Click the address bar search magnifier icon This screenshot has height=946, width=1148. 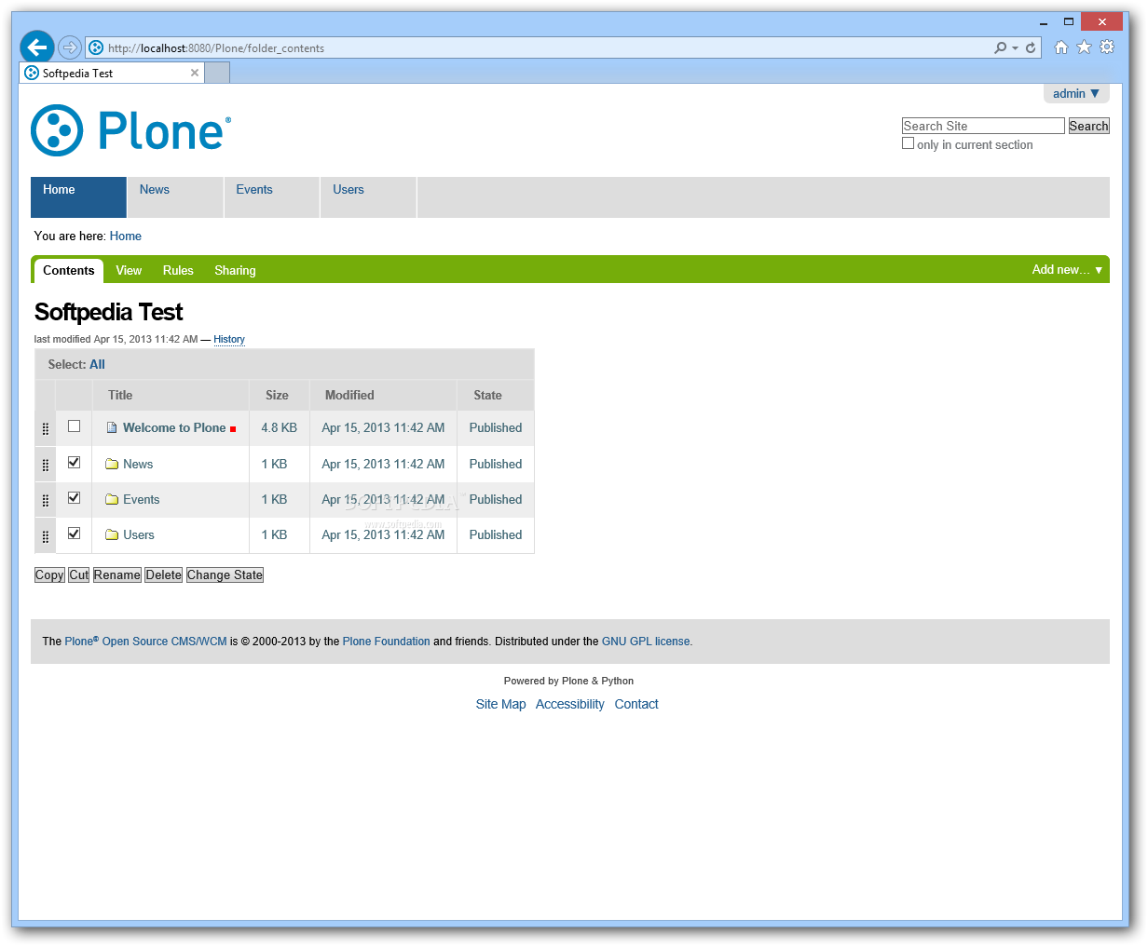[x=1000, y=47]
